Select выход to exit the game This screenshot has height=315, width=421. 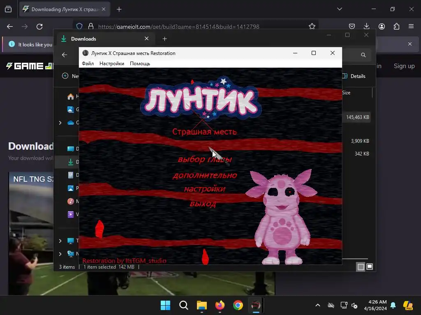pyautogui.click(x=203, y=204)
